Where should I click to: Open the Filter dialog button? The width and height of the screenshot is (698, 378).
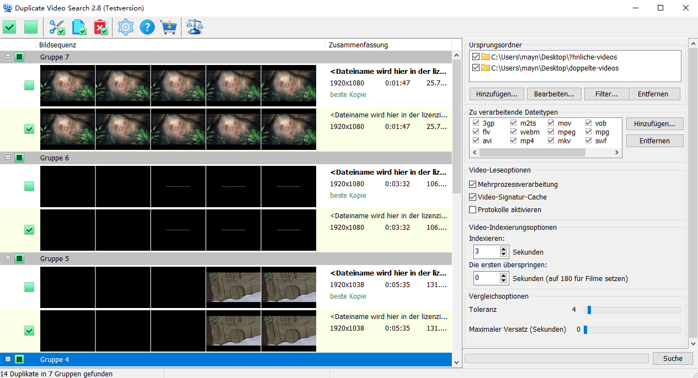[606, 94]
